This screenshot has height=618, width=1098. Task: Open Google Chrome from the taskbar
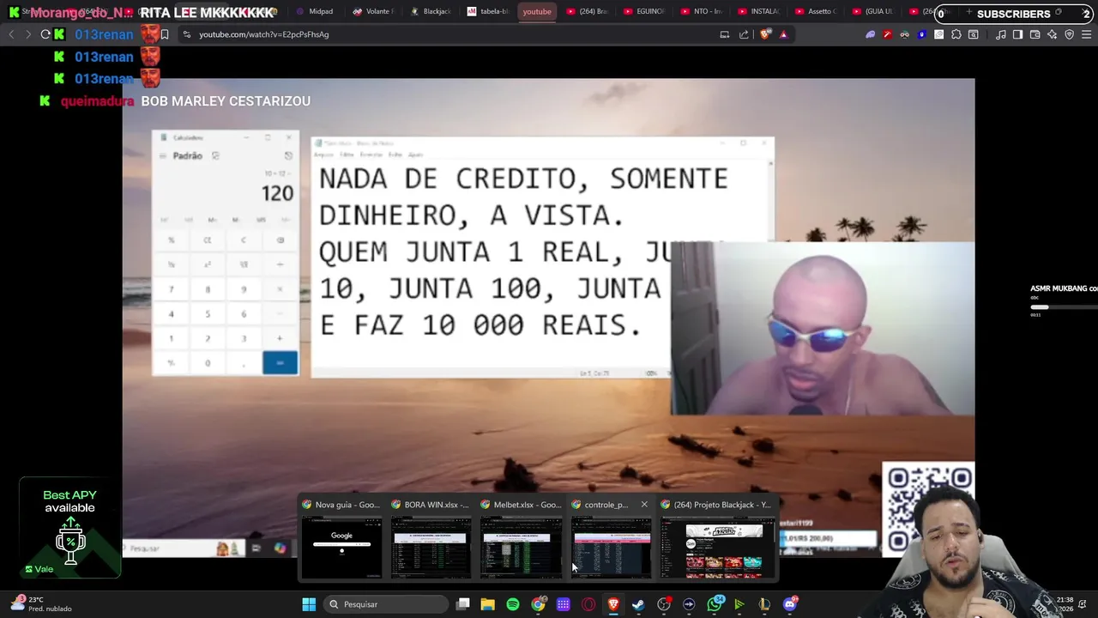538,604
